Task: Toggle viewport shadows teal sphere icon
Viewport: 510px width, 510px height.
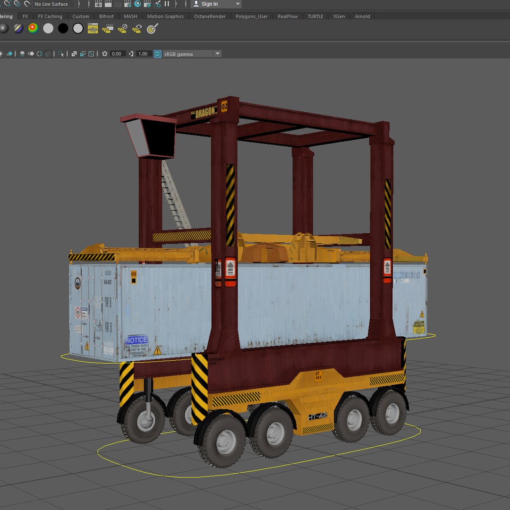Action: tap(10, 54)
